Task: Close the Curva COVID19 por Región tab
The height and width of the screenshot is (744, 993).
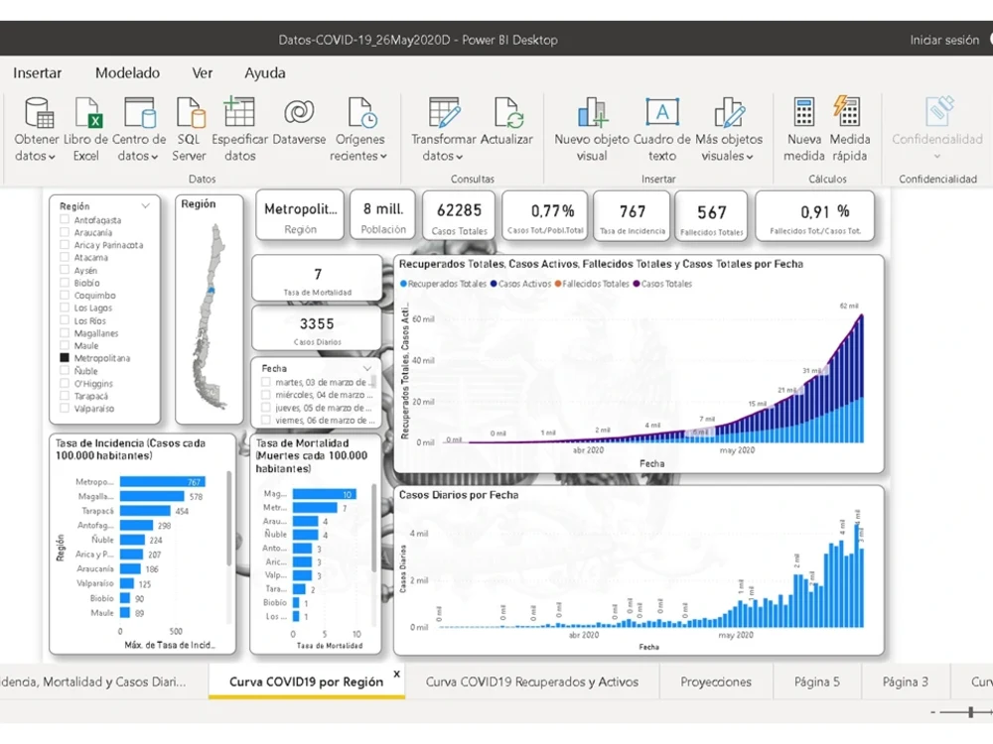Action: (398, 673)
